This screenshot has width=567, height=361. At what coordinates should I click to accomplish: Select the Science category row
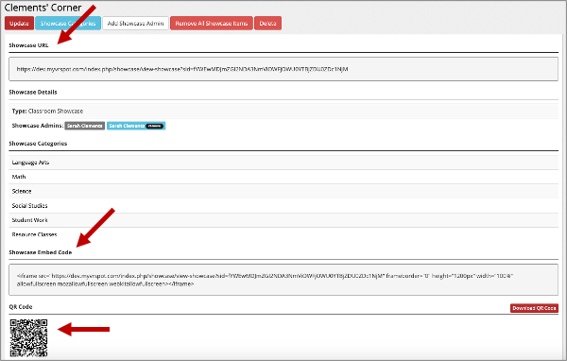pos(283,191)
